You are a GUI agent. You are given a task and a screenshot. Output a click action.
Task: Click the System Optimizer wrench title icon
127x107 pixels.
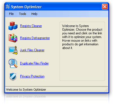[x=8, y=7]
